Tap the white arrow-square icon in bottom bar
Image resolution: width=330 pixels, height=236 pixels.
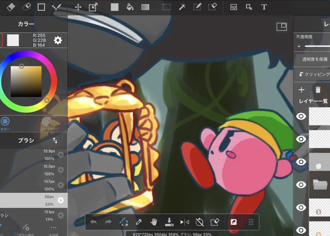click(233, 222)
